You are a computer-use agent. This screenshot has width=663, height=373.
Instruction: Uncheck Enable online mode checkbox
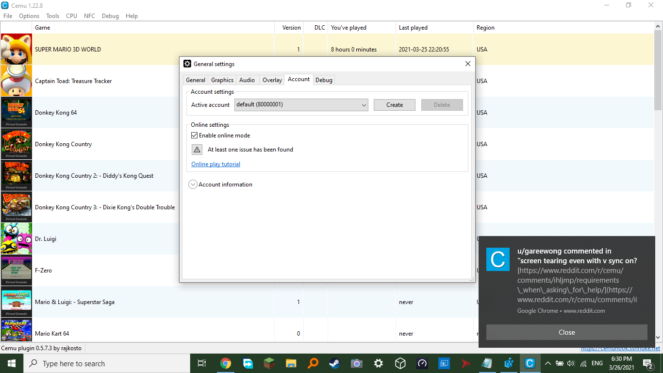point(195,136)
